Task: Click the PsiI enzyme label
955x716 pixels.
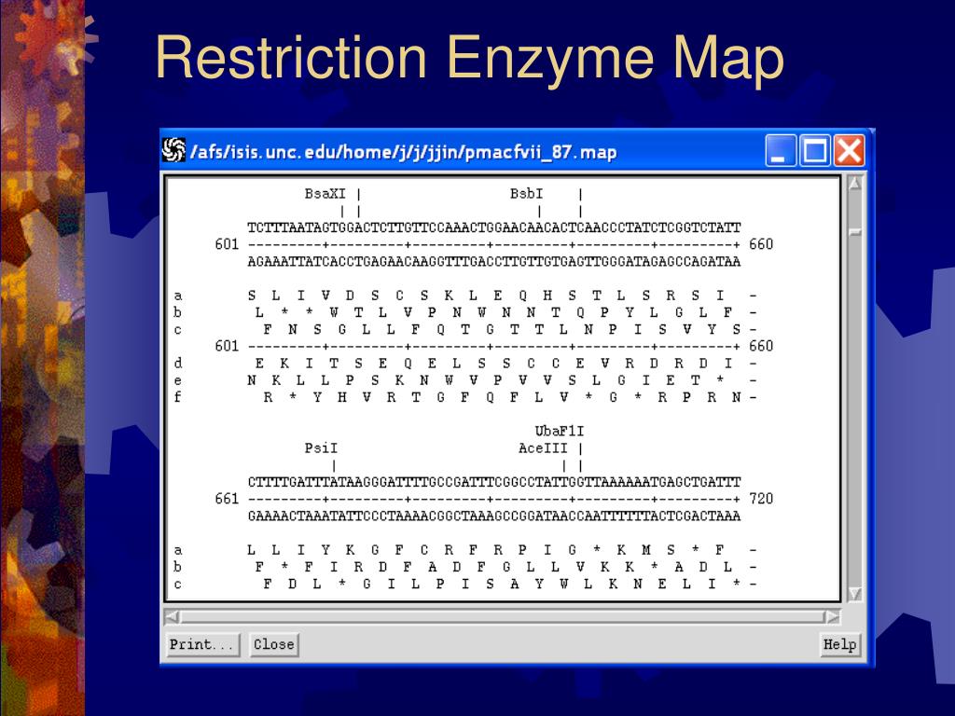Action: (321, 448)
